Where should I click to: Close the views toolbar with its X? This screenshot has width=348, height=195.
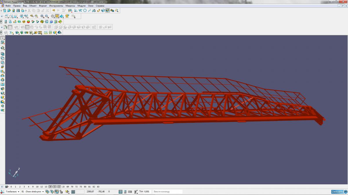pyautogui.click(x=2, y=16)
